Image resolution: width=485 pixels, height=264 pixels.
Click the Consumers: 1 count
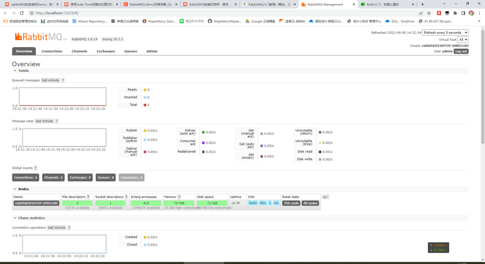tap(131, 177)
